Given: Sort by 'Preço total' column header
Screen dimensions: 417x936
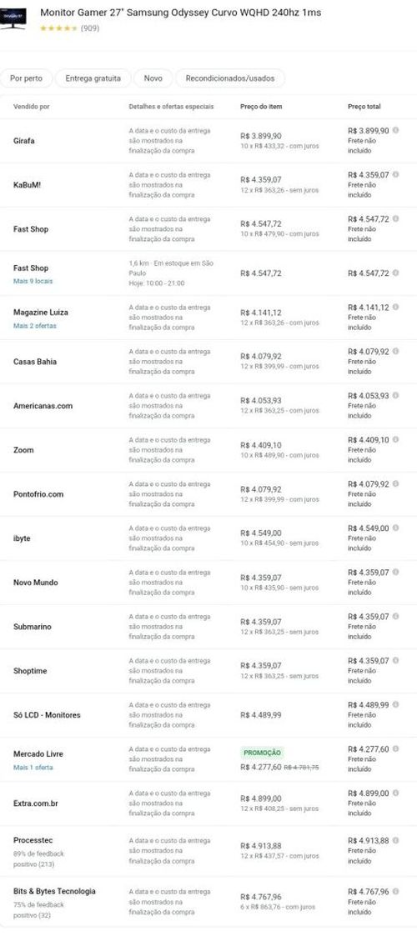Looking at the screenshot, I should [x=364, y=107].
